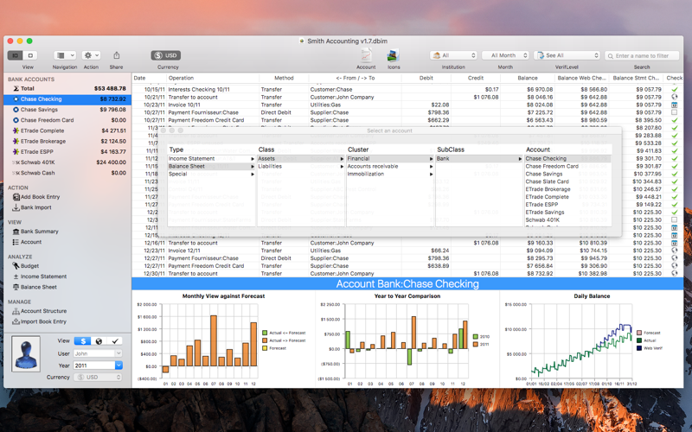Viewport: 692px width, 432px height.
Task: Click globe status icon in 10/21/11 transfer row
Action: [x=675, y=97]
